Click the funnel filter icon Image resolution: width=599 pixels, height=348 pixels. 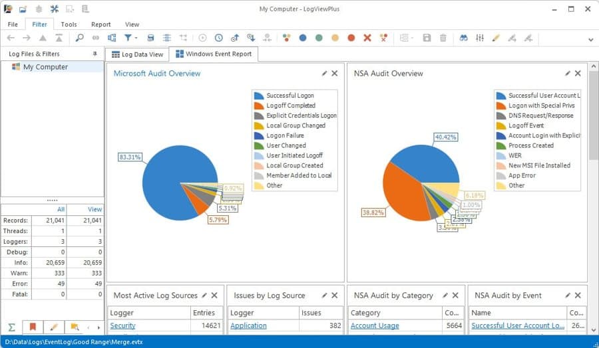[128, 38]
